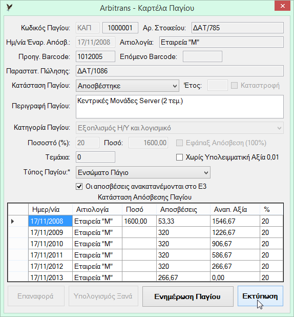This screenshot has width=294, height=317.
Task: Select the 17/11/2010 date cell
Action: tap(50, 244)
